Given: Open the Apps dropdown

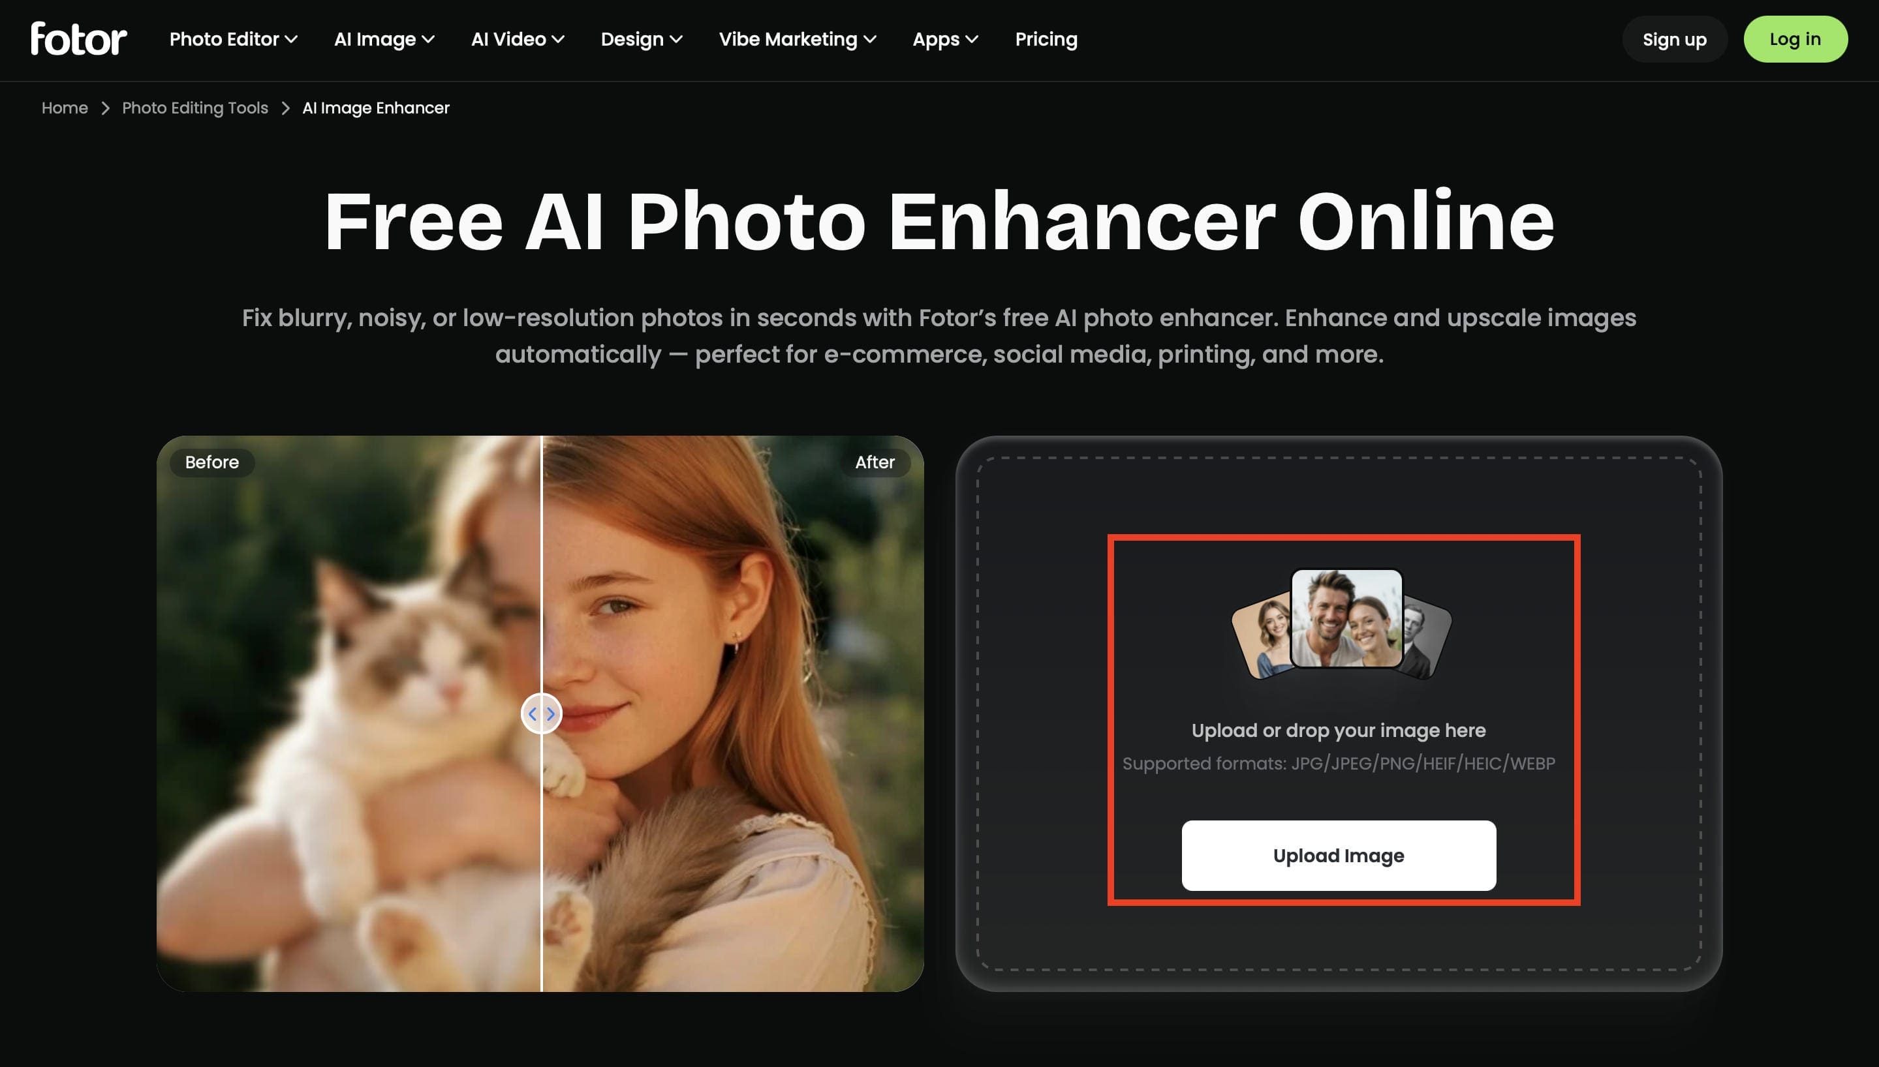Looking at the screenshot, I should pos(945,40).
